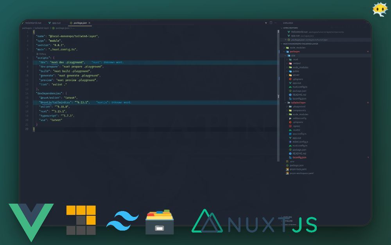Click Nuxt icon of tailwind-layer nuxt.config.ts
391x245 pixels.
290,146
